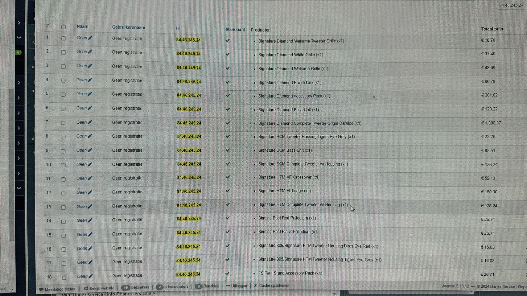Click the Standaard checkmark for Signature SCM Bass Unit
This screenshot has height=296, width=527.
(x=228, y=150)
